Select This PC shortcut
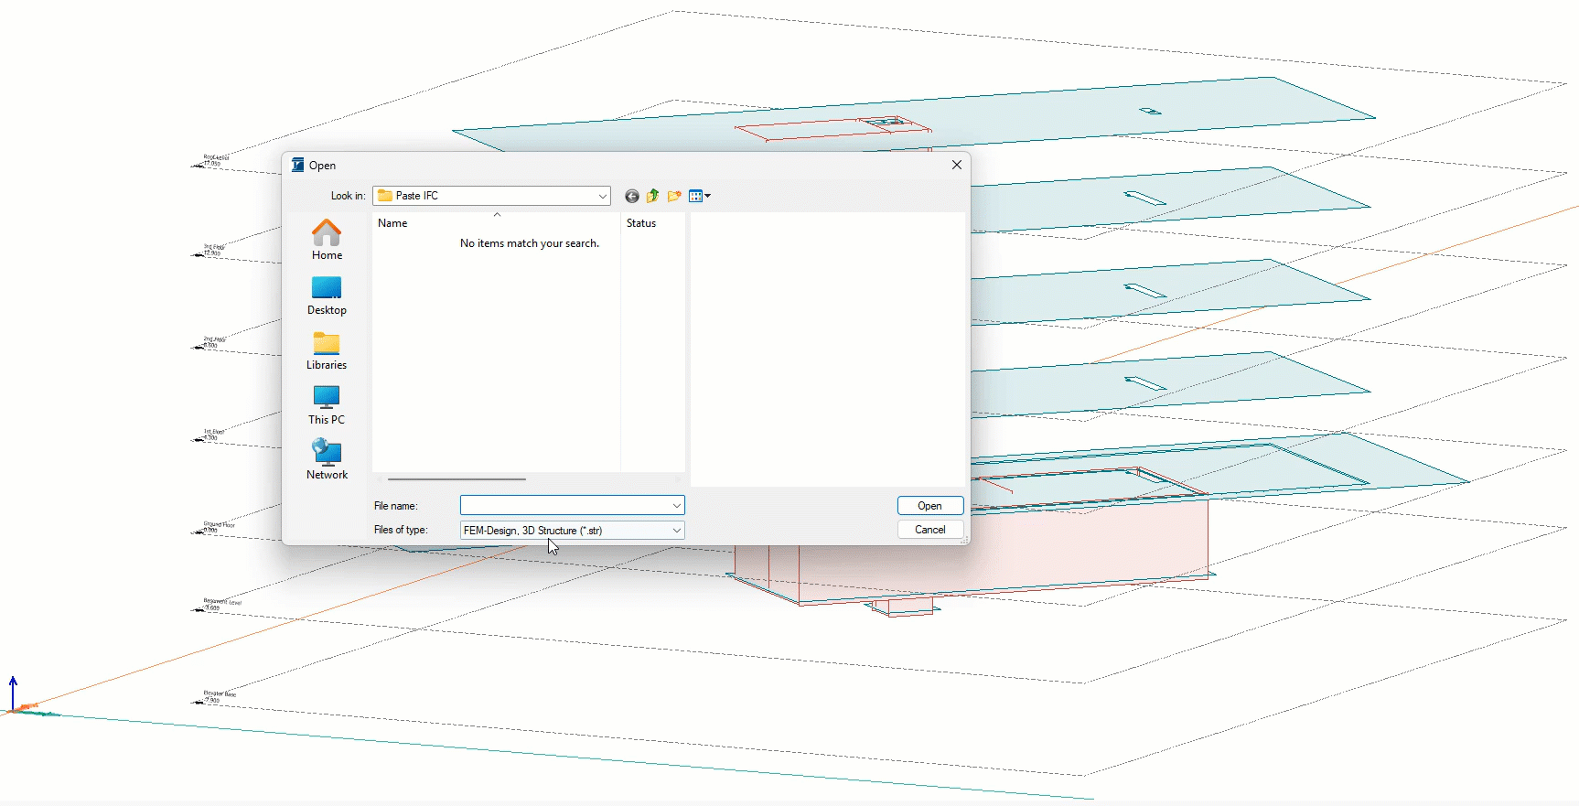This screenshot has width=1579, height=806. tap(327, 404)
